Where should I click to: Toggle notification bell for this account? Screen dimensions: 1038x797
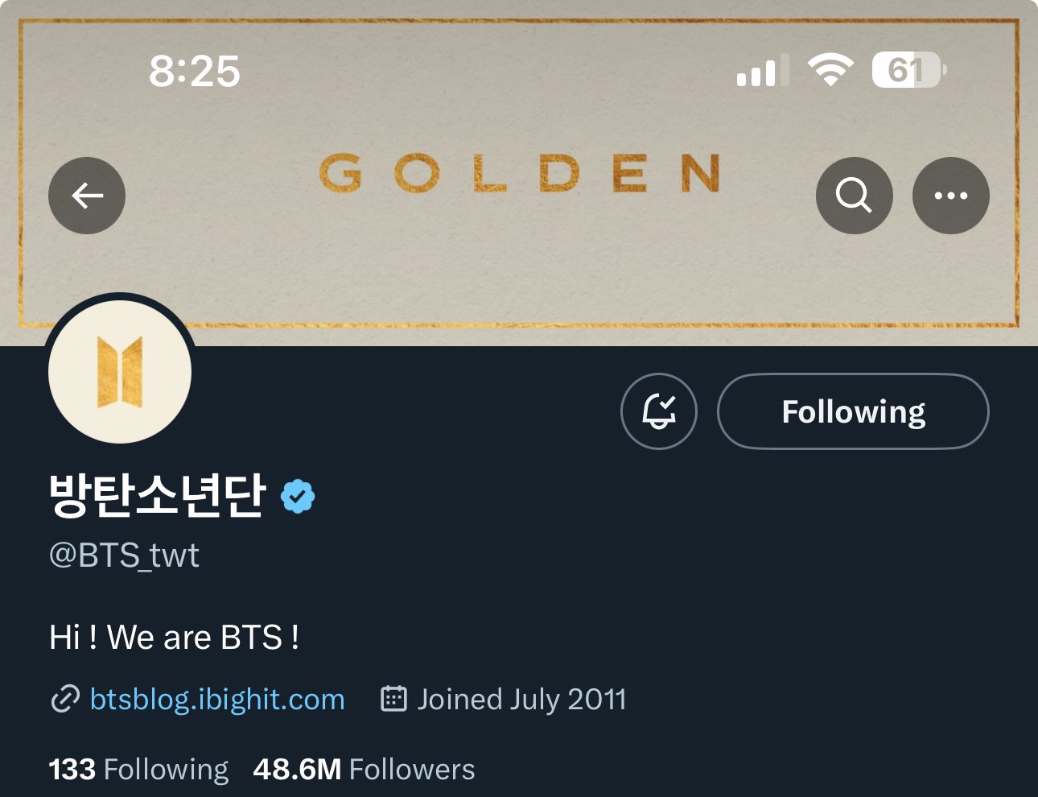[659, 411]
